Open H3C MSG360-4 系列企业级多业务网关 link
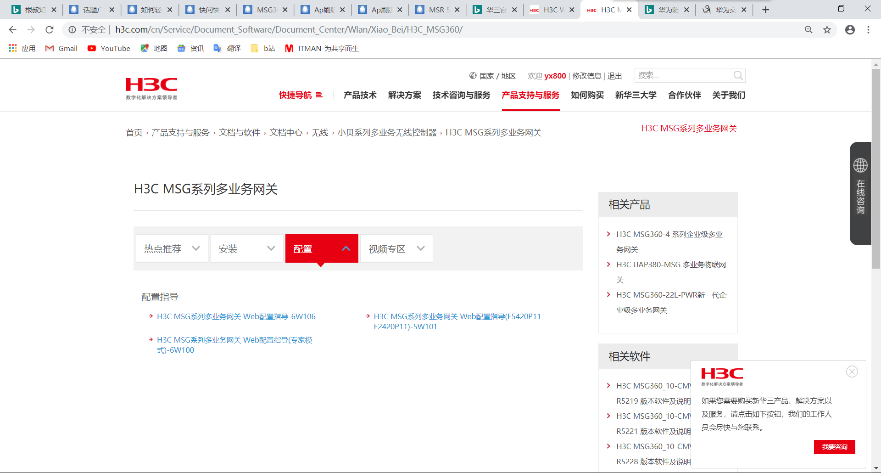The width and height of the screenshot is (881, 473). (x=669, y=242)
